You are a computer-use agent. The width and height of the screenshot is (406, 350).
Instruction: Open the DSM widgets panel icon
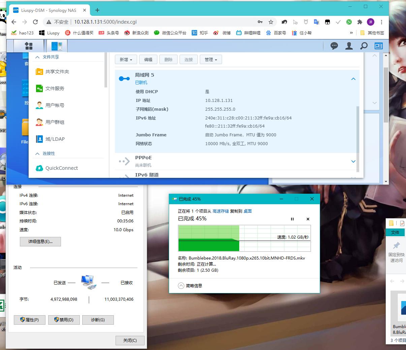(x=379, y=46)
